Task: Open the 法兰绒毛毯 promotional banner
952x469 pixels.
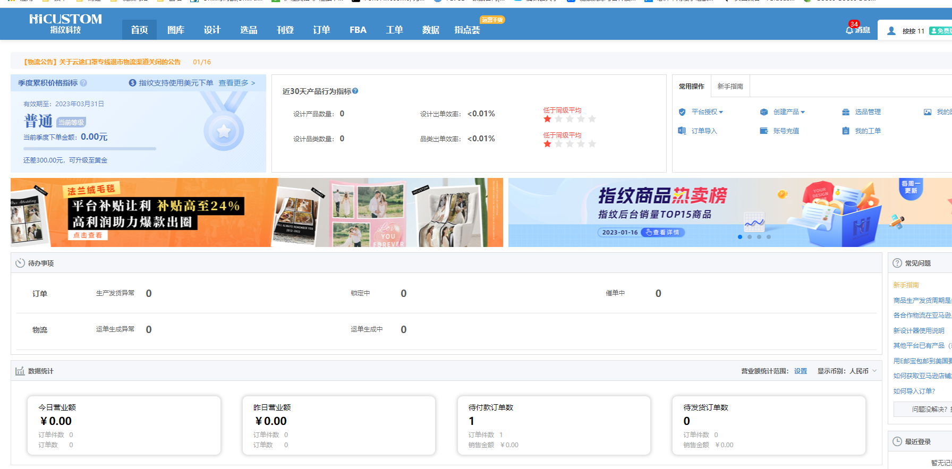Action: [257, 212]
